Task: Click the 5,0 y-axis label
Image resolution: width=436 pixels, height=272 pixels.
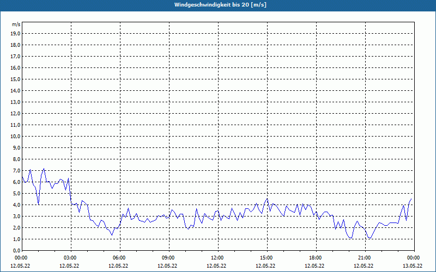Action: (x=16, y=194)
